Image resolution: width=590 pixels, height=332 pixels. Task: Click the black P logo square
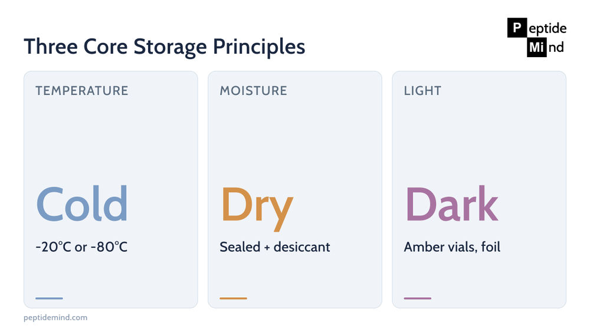tap(517, 28)
